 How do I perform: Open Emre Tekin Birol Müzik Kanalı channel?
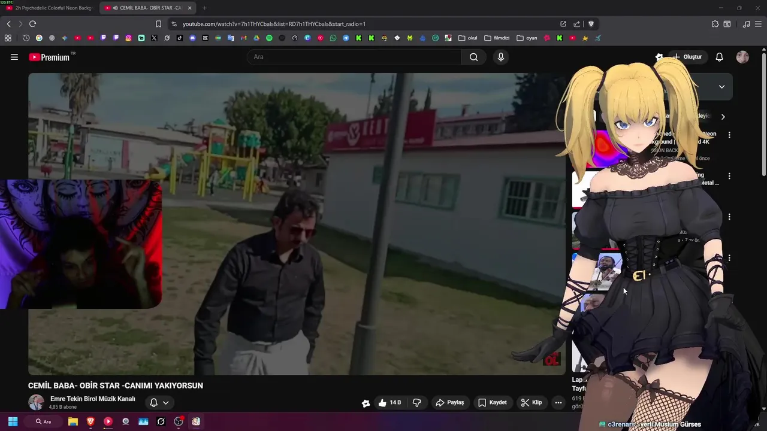[93, 399]
